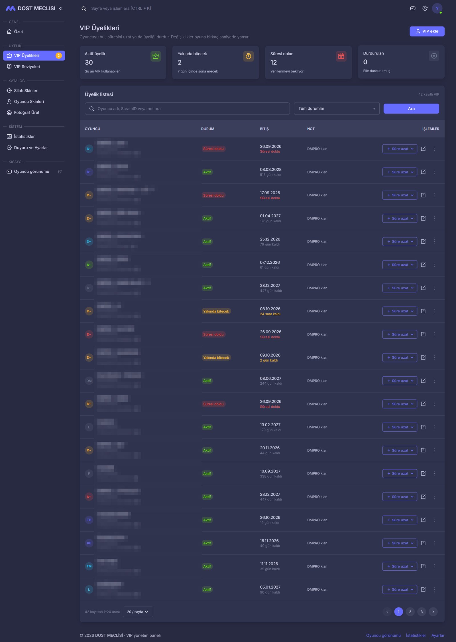Screen dimensions: 456x642
Task: Click the Ara search button
Action: pyautogui.click(x=411, y=108)
